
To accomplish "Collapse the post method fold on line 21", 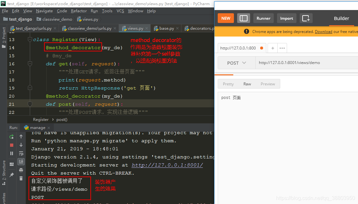I will coord(30,104).
